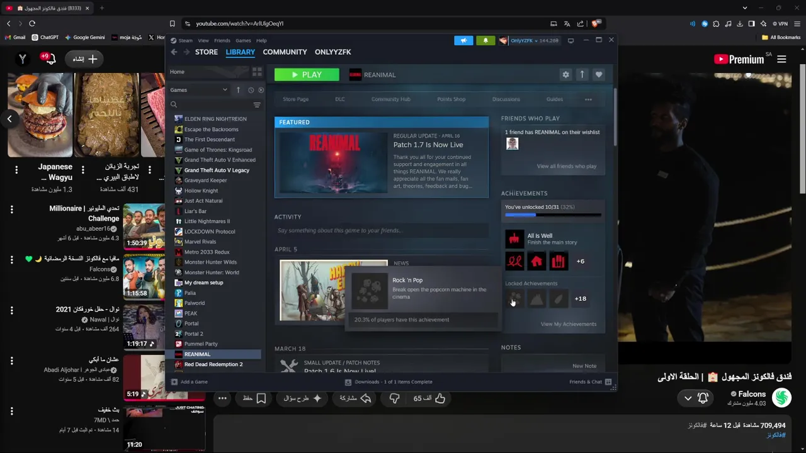Screen dimensions: 806x453
Task: Click Add a Game at the bottom of Steam
Action: [189, 382]
